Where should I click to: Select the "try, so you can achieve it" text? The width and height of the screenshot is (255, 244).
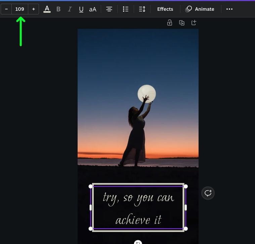(138, 208)
